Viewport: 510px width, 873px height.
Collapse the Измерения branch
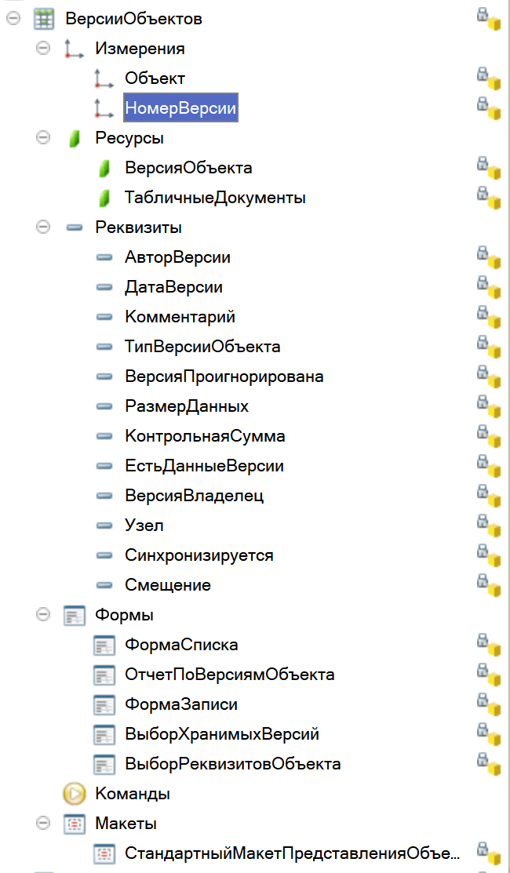click(42, 49)
